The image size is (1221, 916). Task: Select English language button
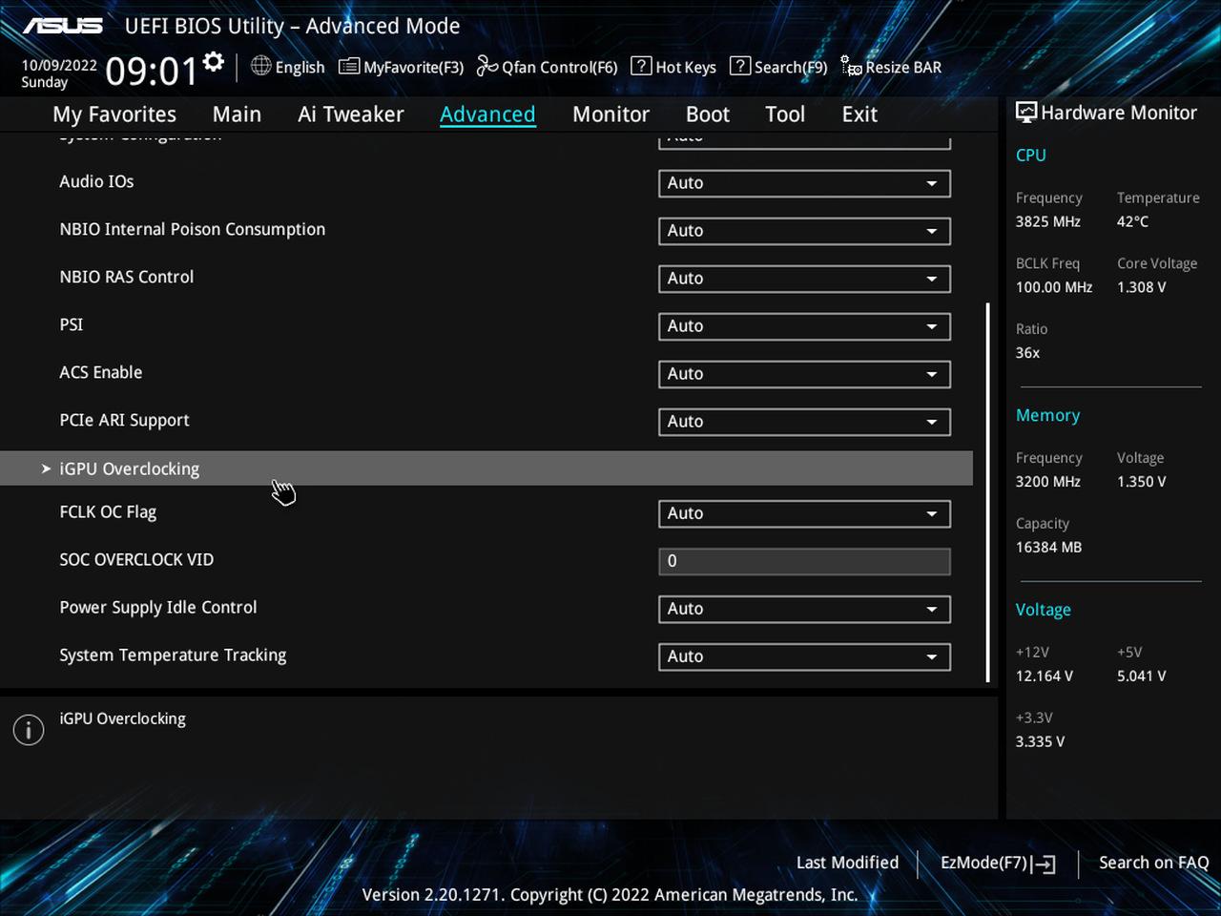tap(288, 67)
